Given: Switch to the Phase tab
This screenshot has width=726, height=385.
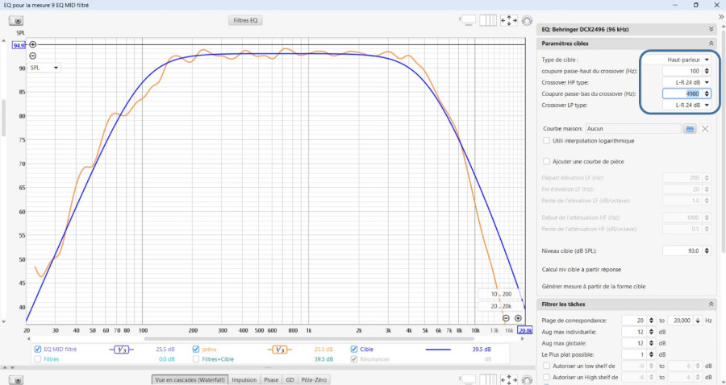Looking at the screenshot, I should tap(271, 380).
